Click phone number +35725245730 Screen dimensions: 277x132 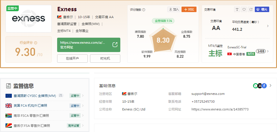(x=203, y=102)
